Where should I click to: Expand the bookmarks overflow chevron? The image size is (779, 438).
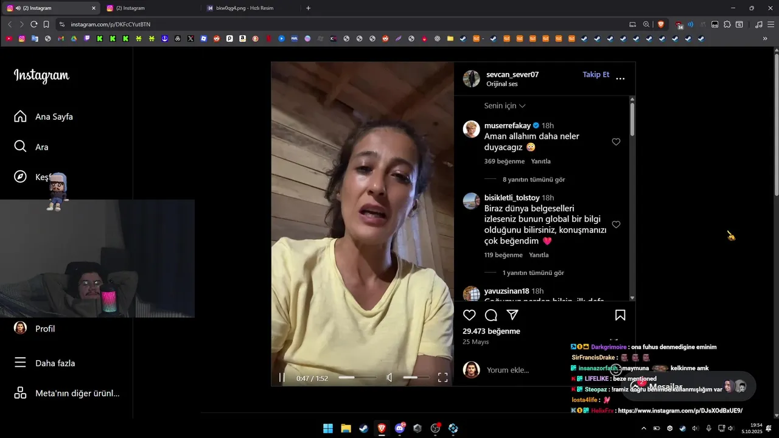[765, 38]
